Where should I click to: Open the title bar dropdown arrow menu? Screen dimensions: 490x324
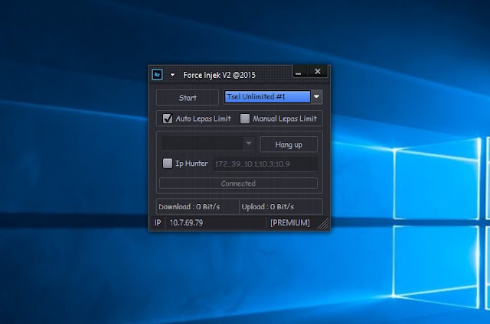172,75
